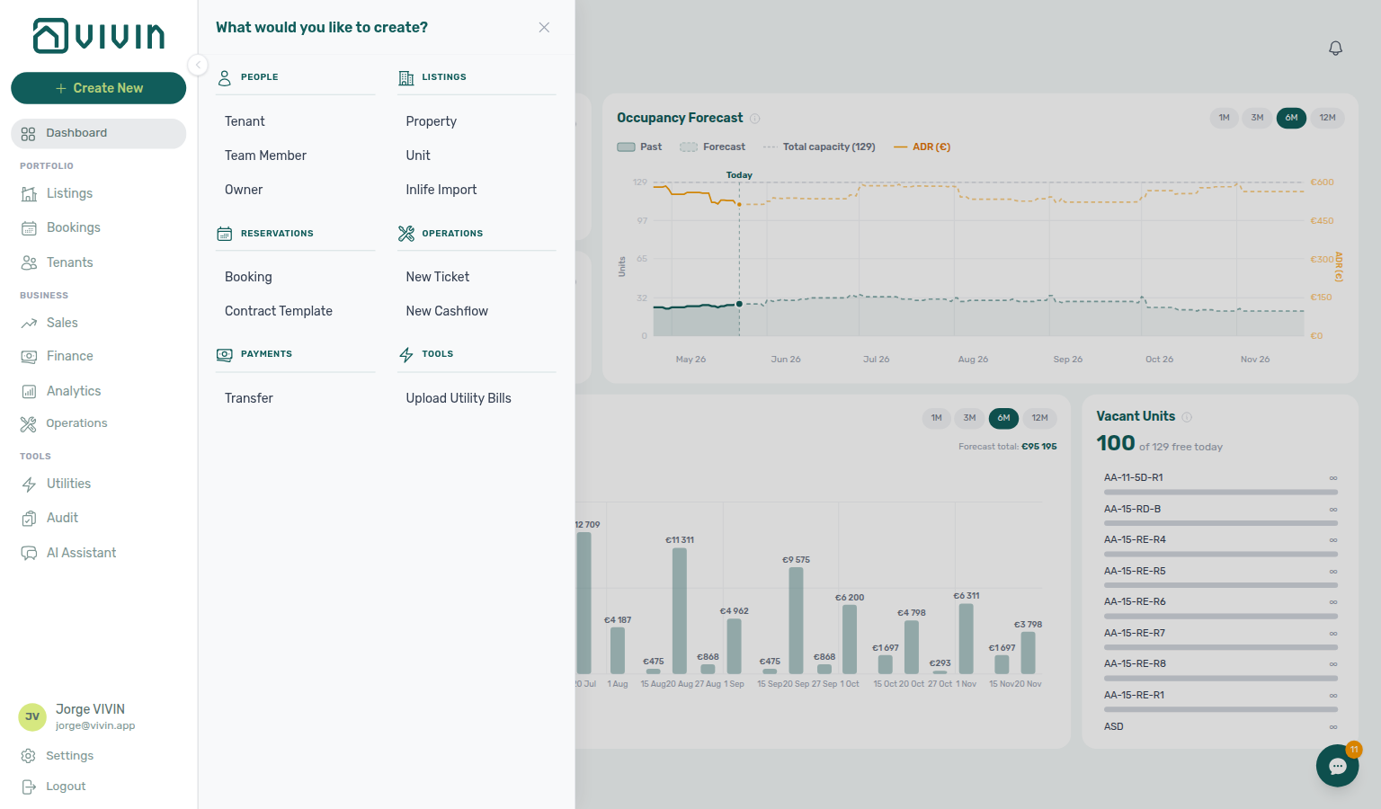Click the Utilities lightning icon
1381x809 pixels.
pos(29,484)
